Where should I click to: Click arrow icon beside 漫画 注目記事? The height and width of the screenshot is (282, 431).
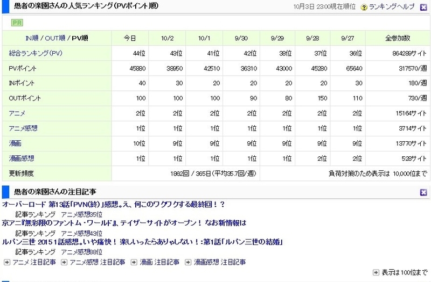tap(134, 262)
